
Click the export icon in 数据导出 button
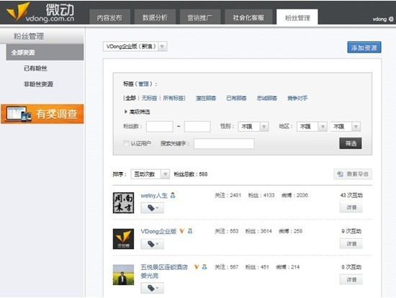340,174
